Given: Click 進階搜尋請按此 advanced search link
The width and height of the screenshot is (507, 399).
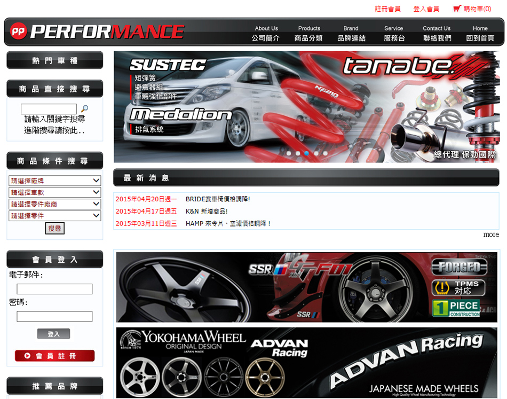Looking at the screenshot, I should [54, 130].
